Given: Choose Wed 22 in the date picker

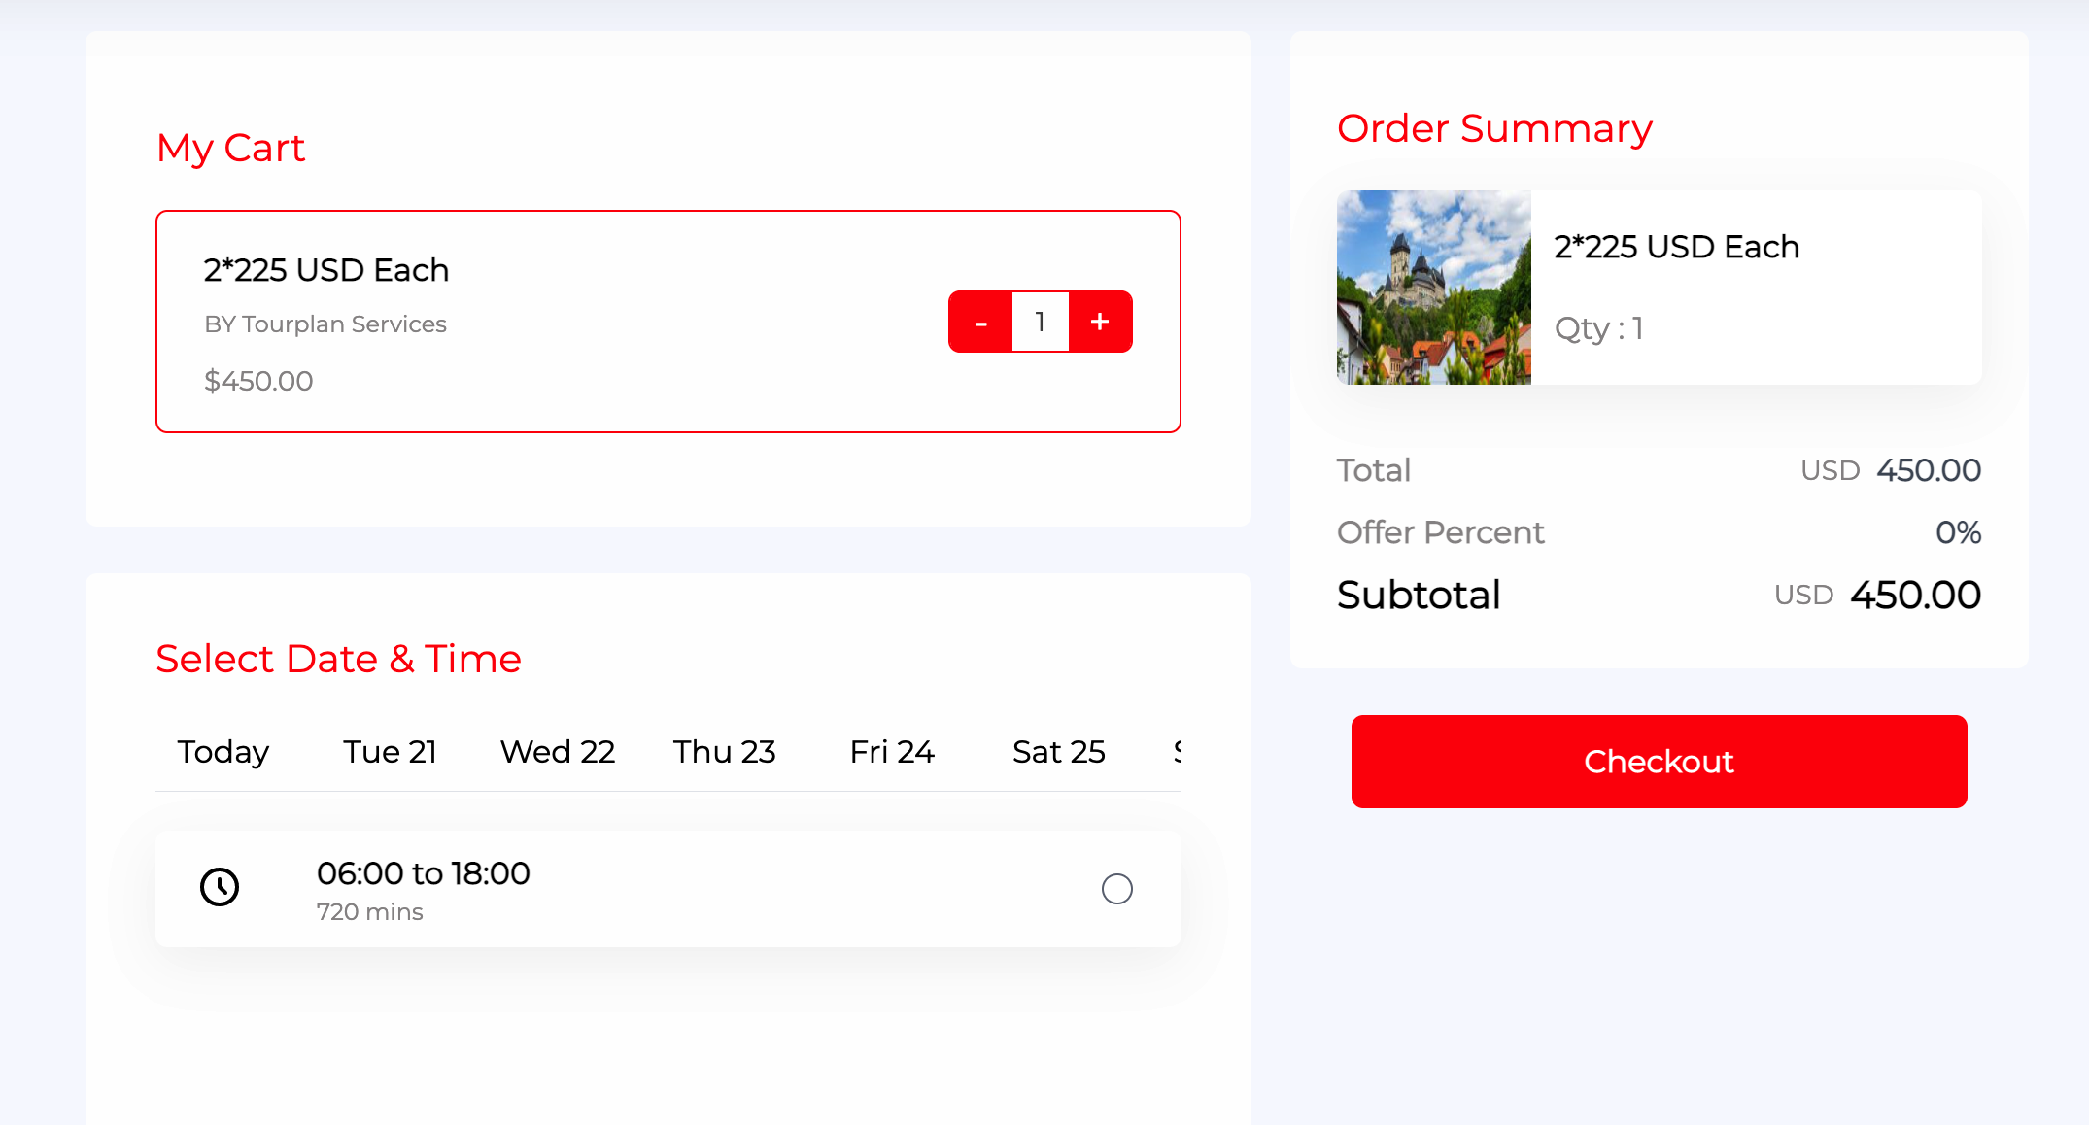Looking at the screenshot, I should tap(557, 751).
